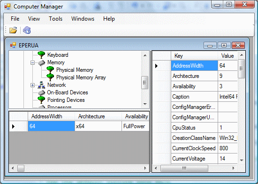258x184 pixels.
Task: Select the CreationClassName key cell
Action: pyautogui.click(x=194, y=138)
